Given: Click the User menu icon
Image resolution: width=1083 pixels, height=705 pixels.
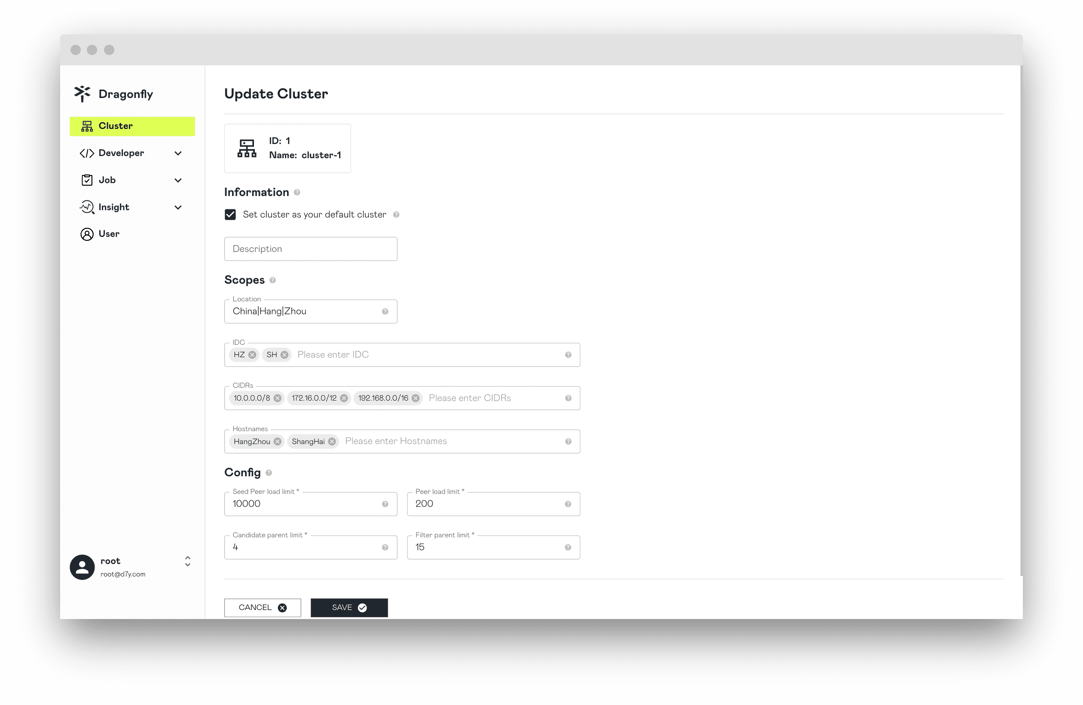Looking at the screenshot, I should [86, 234].
